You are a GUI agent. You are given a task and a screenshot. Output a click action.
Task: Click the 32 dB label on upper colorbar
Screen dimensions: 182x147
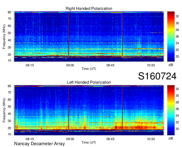coord(177,16)
